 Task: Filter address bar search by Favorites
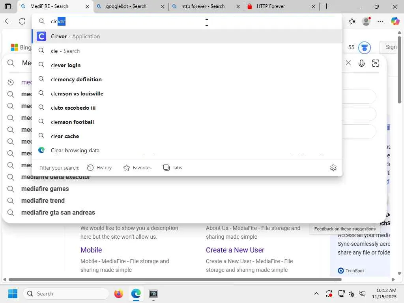[x=137, y=168]
